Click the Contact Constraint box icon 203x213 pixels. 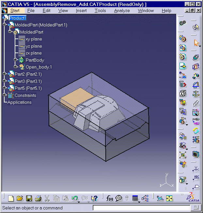coord(196,67)
